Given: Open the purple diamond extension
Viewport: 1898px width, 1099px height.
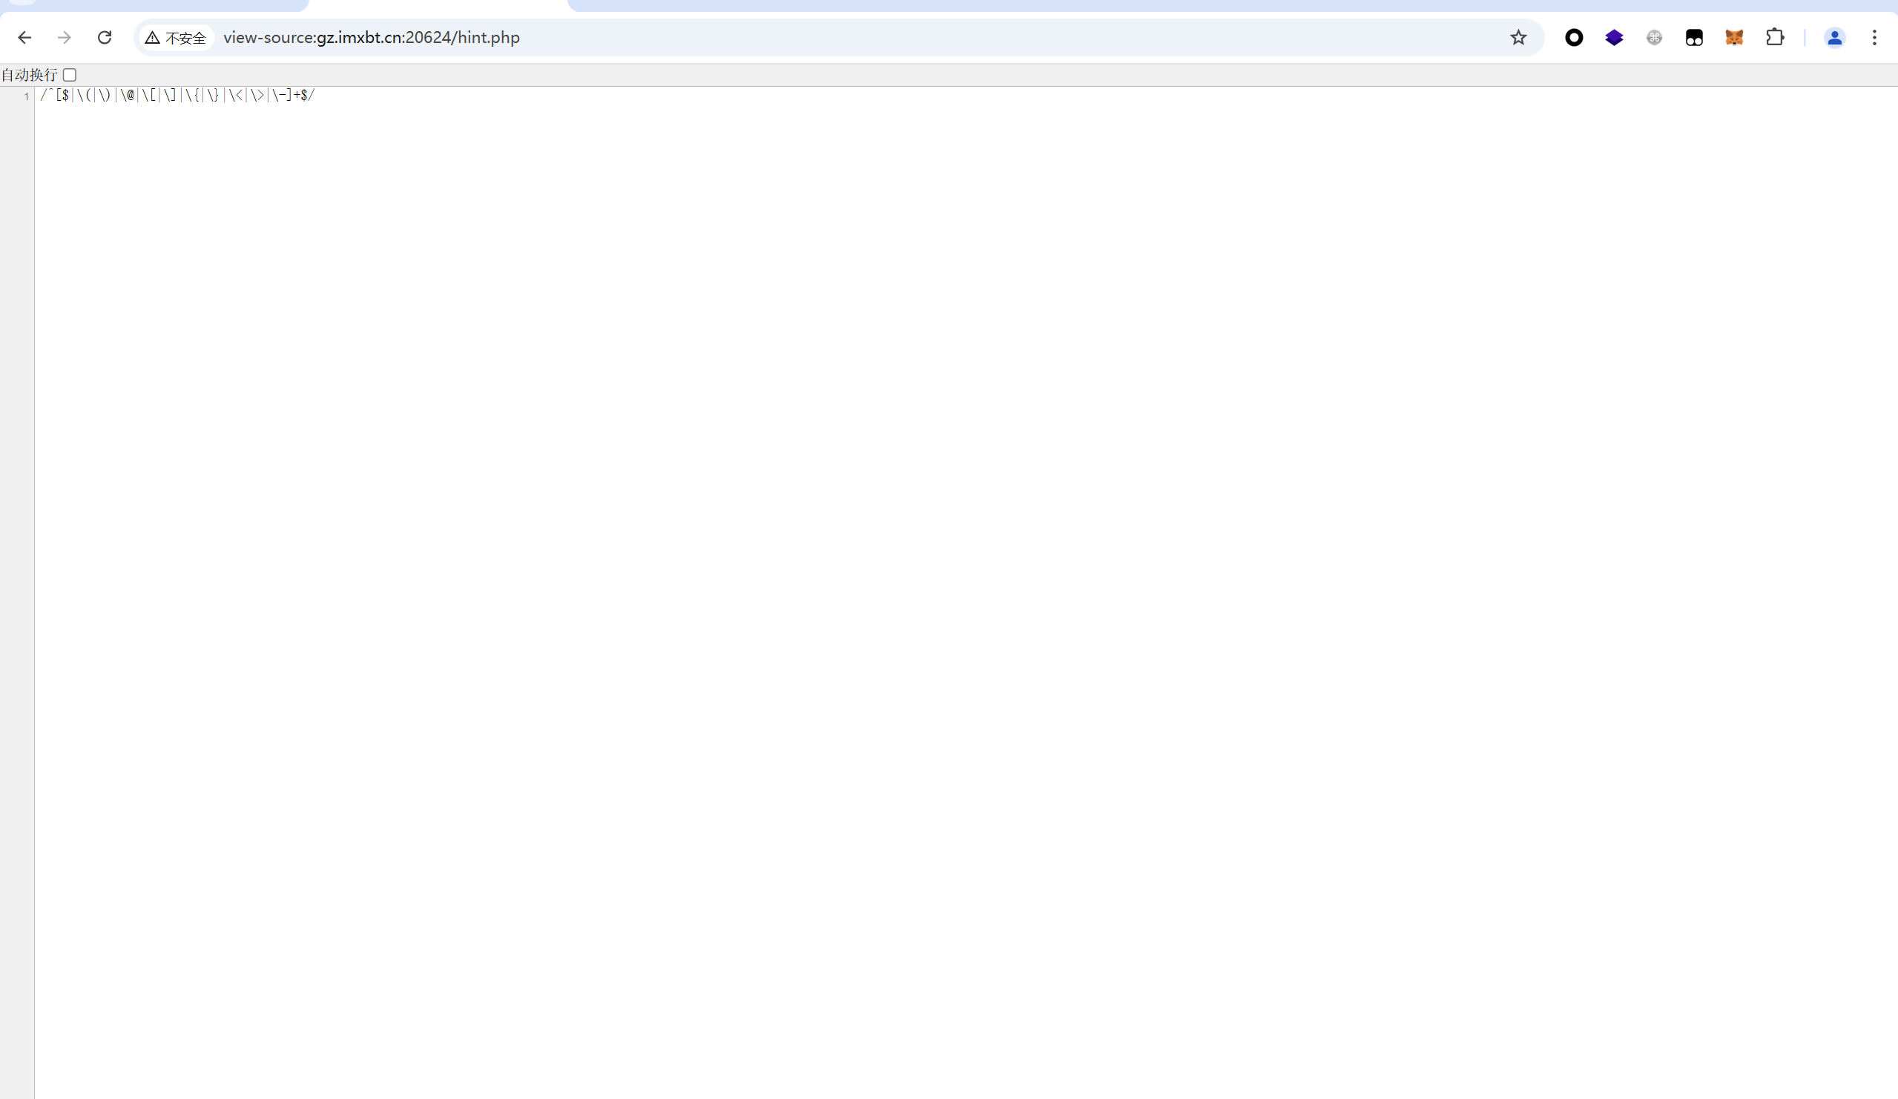Looking at the screenshot, I should point(1613,38).
